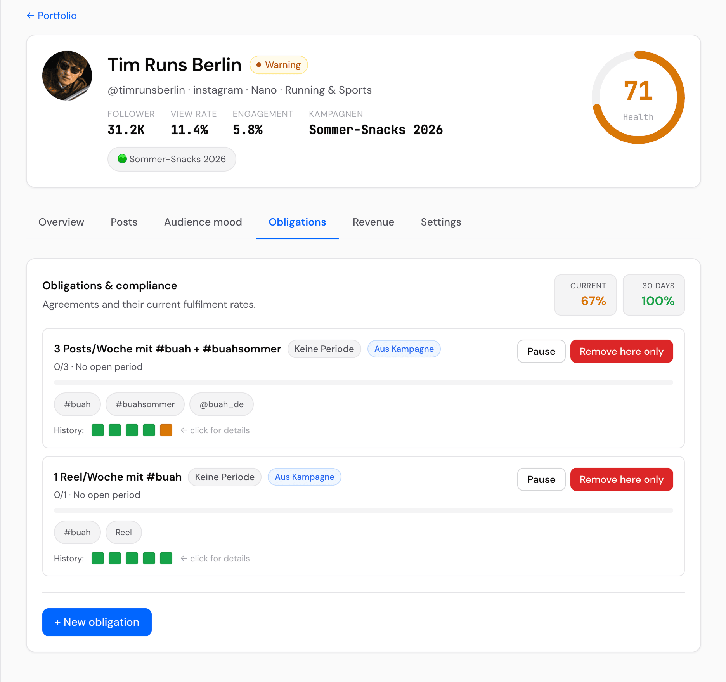The image size is (726, 682).
Task: Click the 1 Reel/Woche mit #buah title
Action: [118, 477]
